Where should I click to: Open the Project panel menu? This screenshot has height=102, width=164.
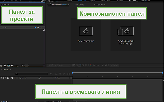[9, 4]
